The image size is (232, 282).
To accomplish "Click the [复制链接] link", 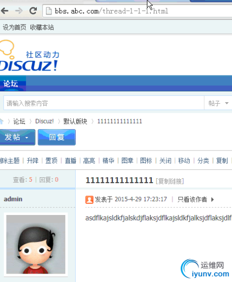I will coord(170,181).
